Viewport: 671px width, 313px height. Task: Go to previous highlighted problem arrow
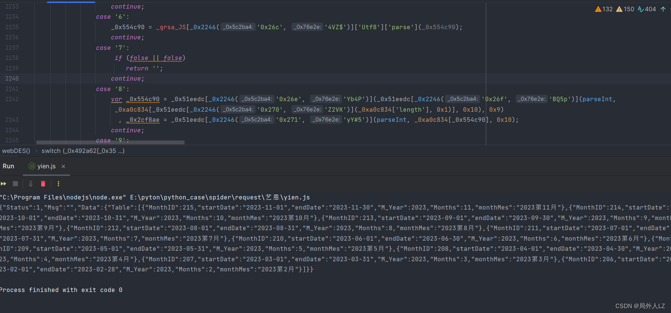coord(663,9)
